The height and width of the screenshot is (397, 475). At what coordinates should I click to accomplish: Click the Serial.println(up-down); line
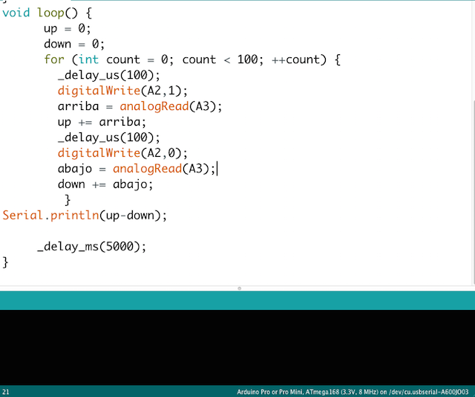(85, 216)
